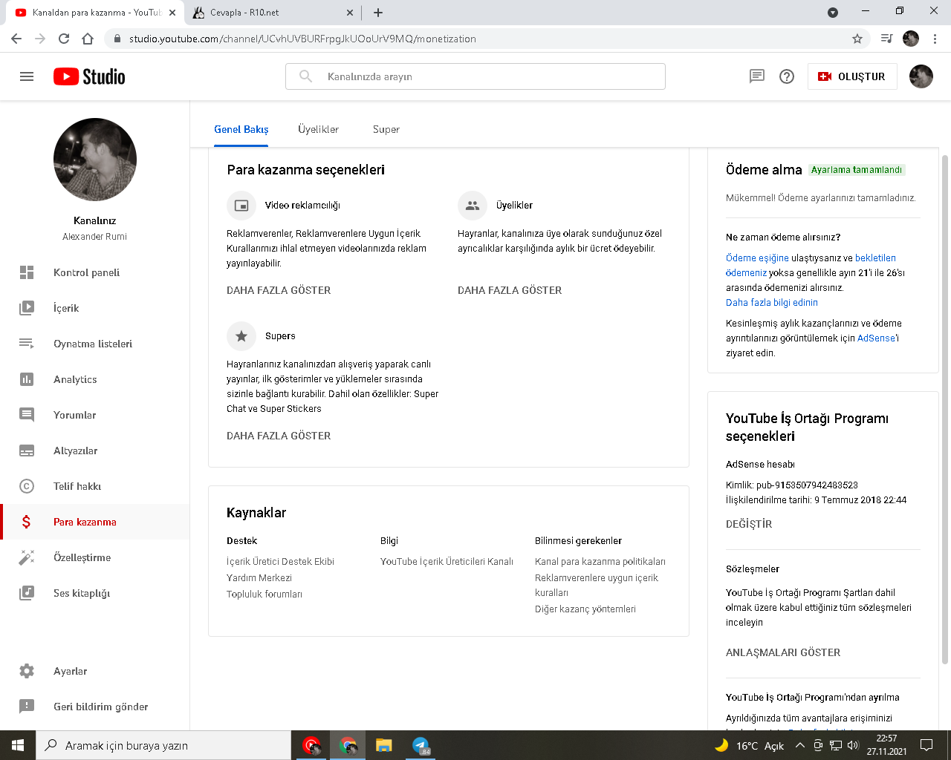Image resolution: width=951 pixels, height=760 pixels.
Task: Open İçerik Üretici Destek Ekibi link
Action: point(280,562)
